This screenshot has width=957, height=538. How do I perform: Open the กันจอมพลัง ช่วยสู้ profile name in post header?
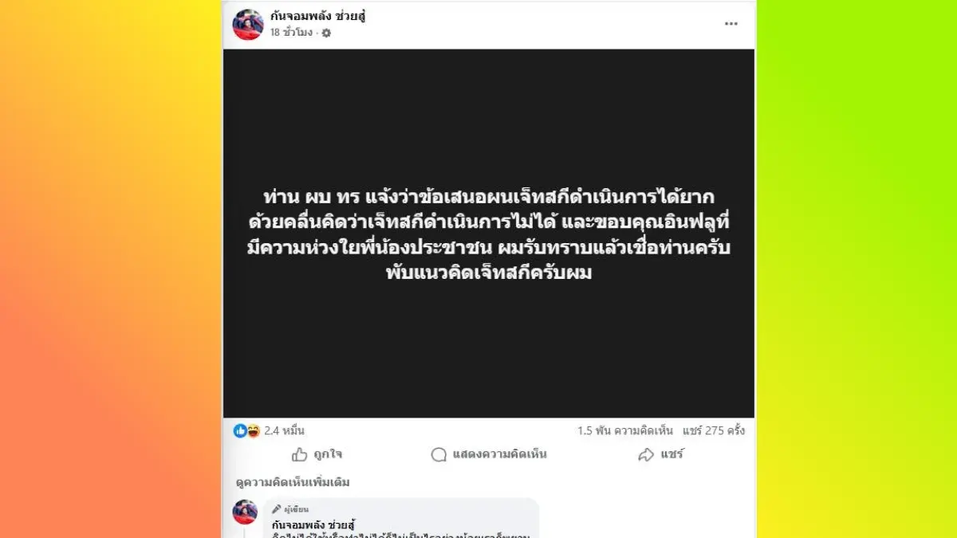tap(317, 16)
